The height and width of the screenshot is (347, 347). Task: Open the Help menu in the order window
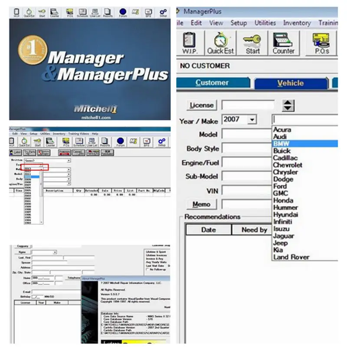click(x=95, y=134)
